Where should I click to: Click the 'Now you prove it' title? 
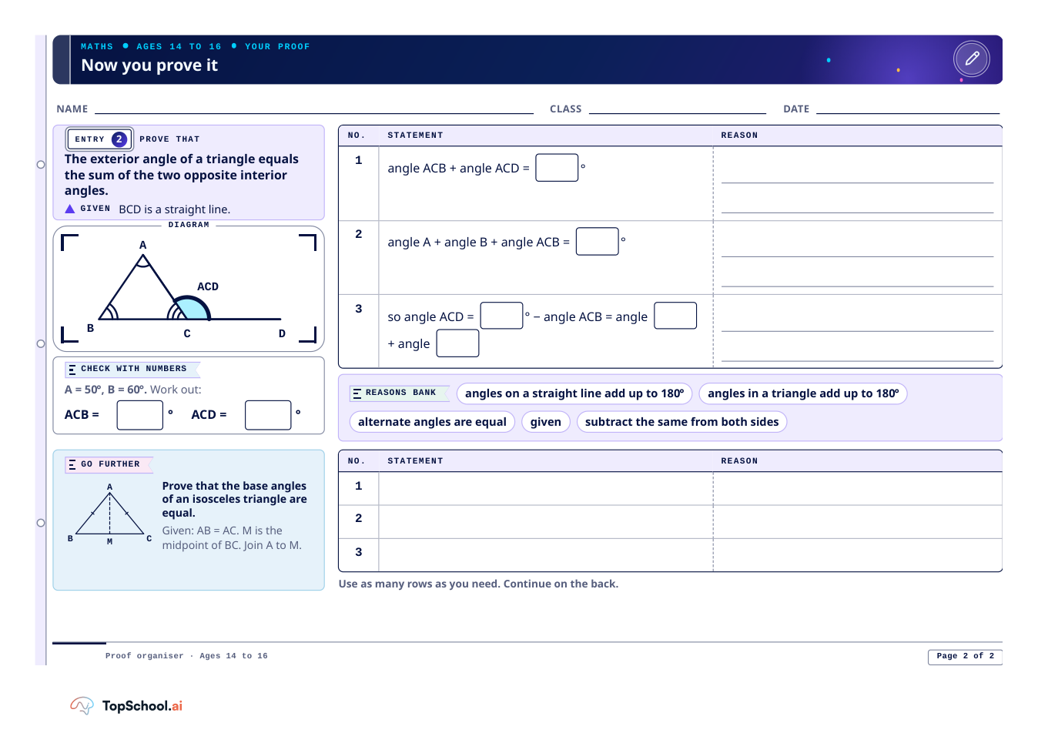[x=149, y=65]
